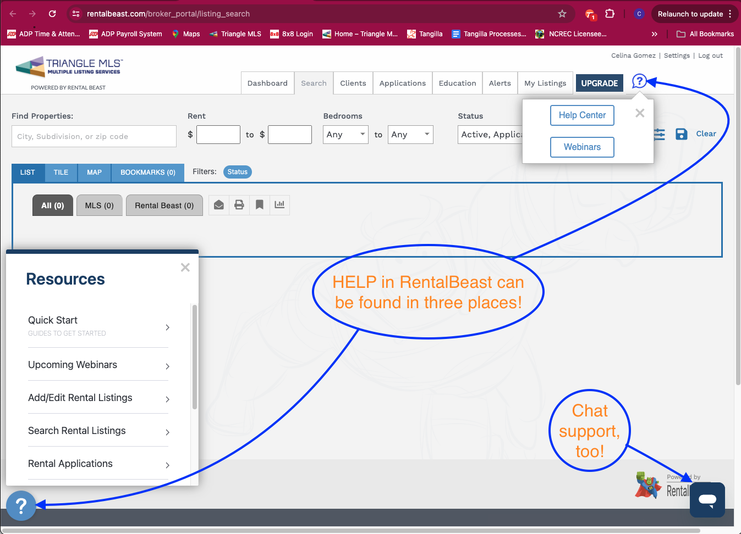The height and width of the screenshot is (534, 741).
Task: Click the bookmark listings icon
Action: tap(260, 205)
